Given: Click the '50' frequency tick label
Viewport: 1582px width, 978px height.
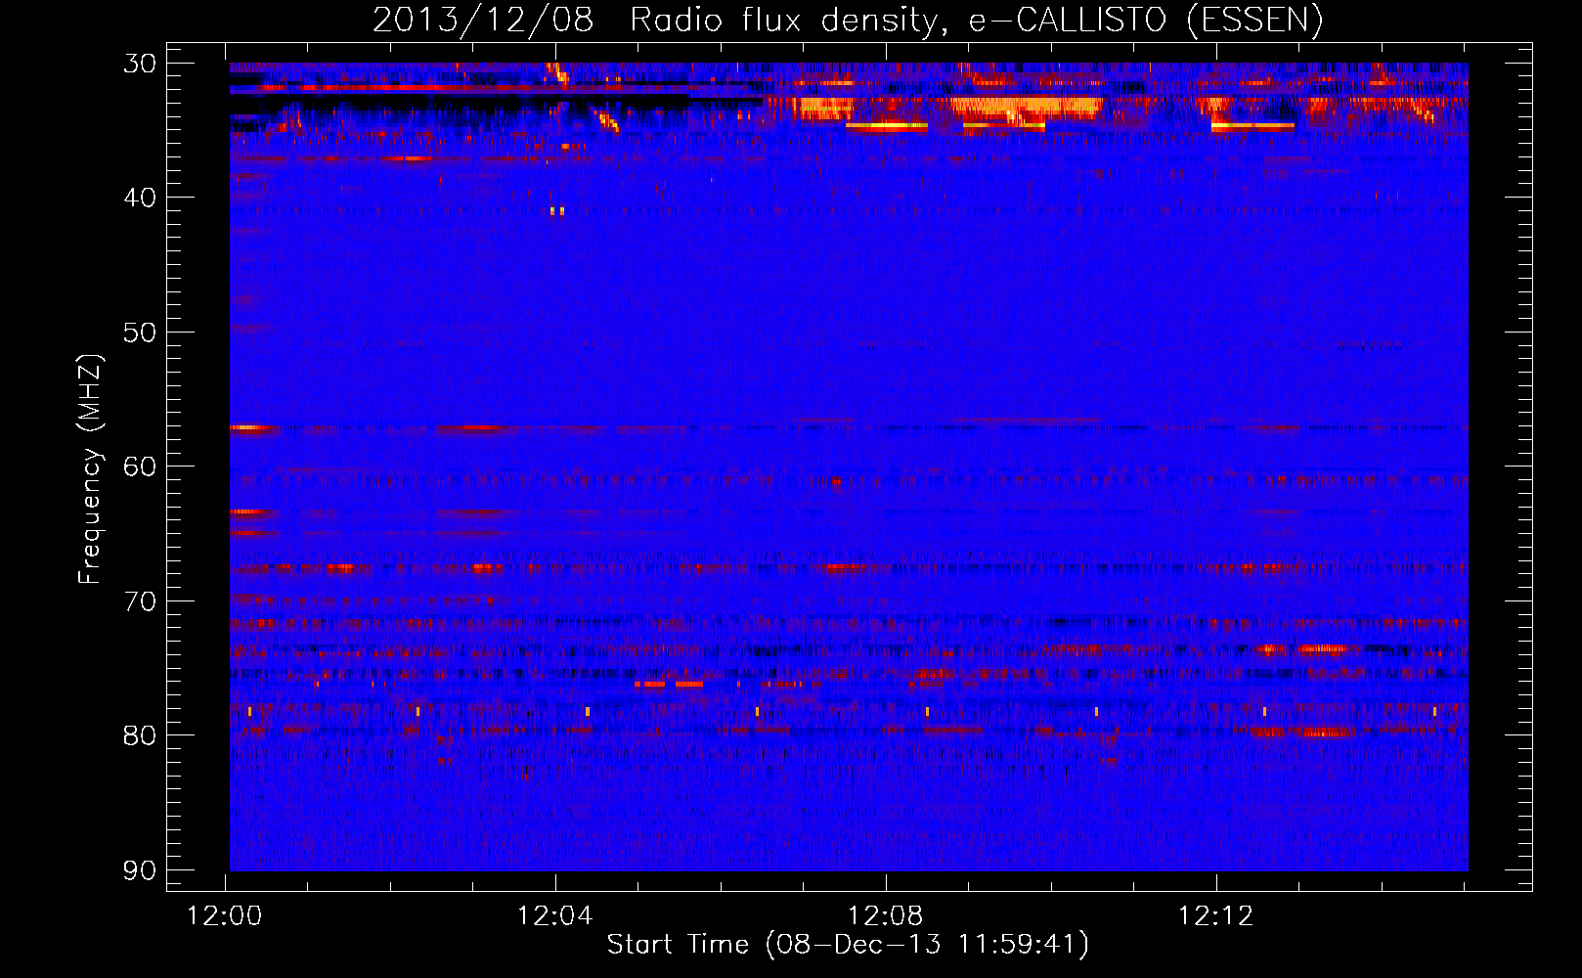Looking at the screenshot, I should pos(140,333).
